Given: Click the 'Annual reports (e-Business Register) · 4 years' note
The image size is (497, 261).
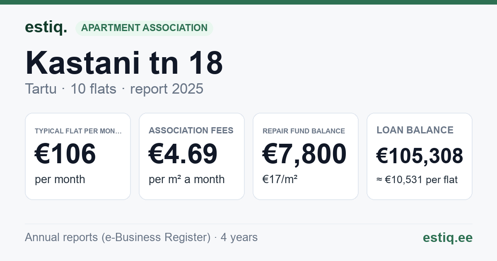Looking at the screenshot, I should (x=141, y=237).
